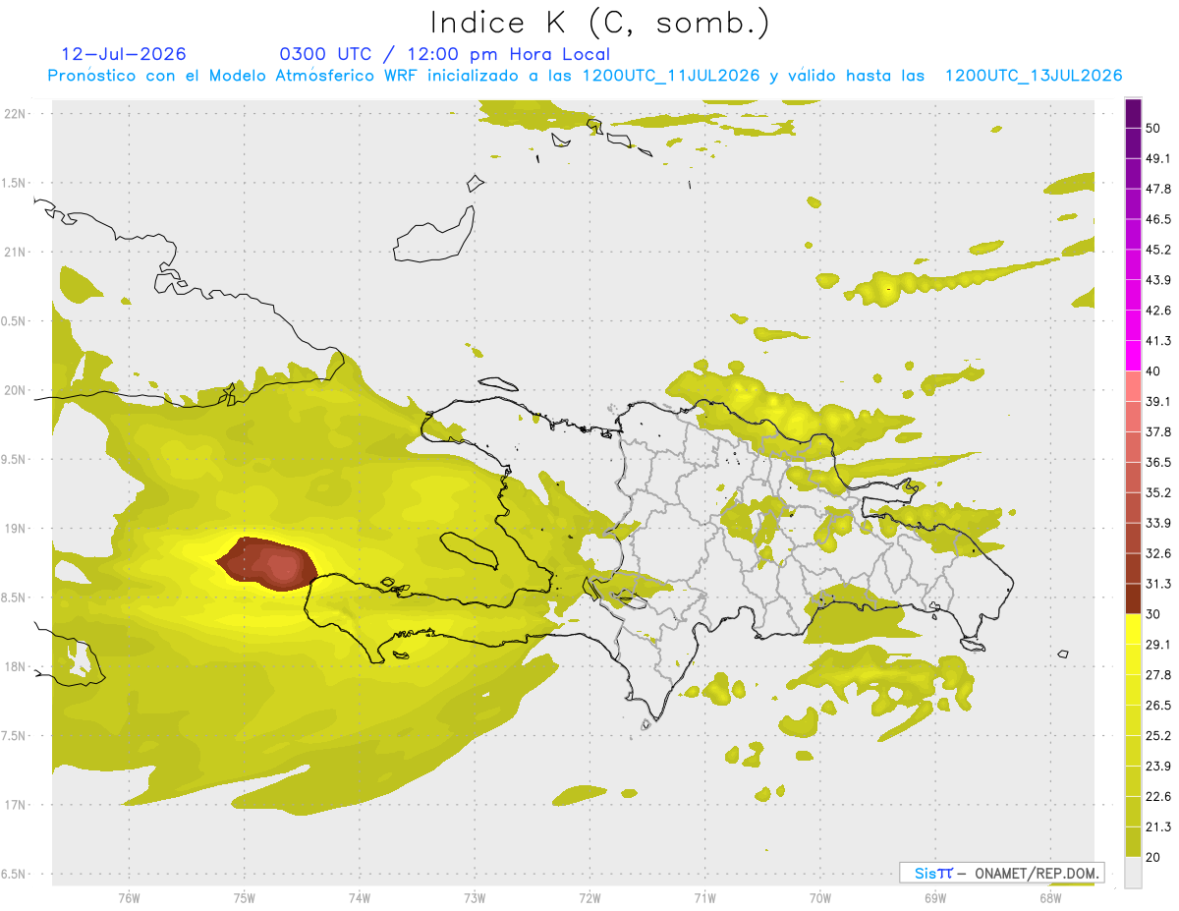1179x911 pixels.
Task: Click the "43.9" color scale value
Action: pyautogui.click(x=1158, y=280)
